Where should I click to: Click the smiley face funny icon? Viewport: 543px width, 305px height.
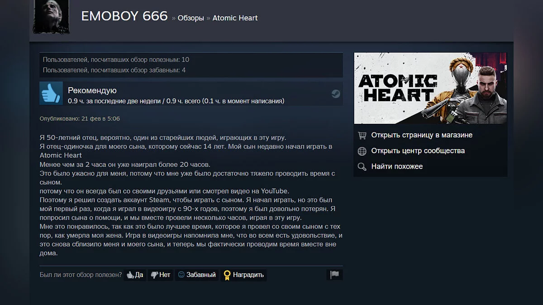coord(181,274)
